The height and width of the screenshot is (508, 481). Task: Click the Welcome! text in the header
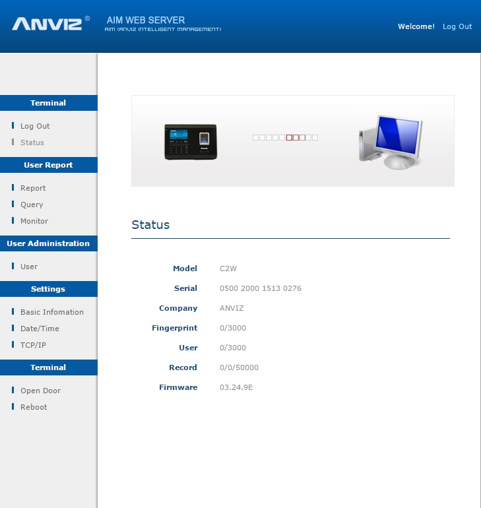[x=416, y=26]
